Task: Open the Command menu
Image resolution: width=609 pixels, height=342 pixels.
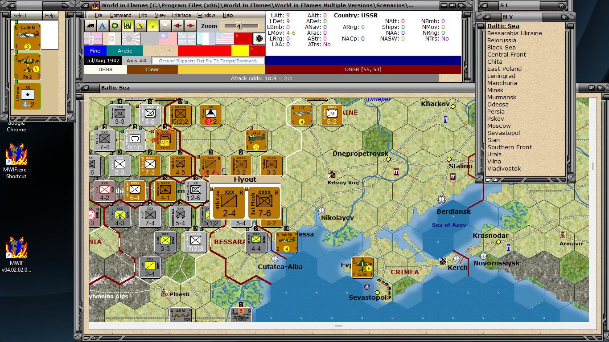Action: click(121, 15)
